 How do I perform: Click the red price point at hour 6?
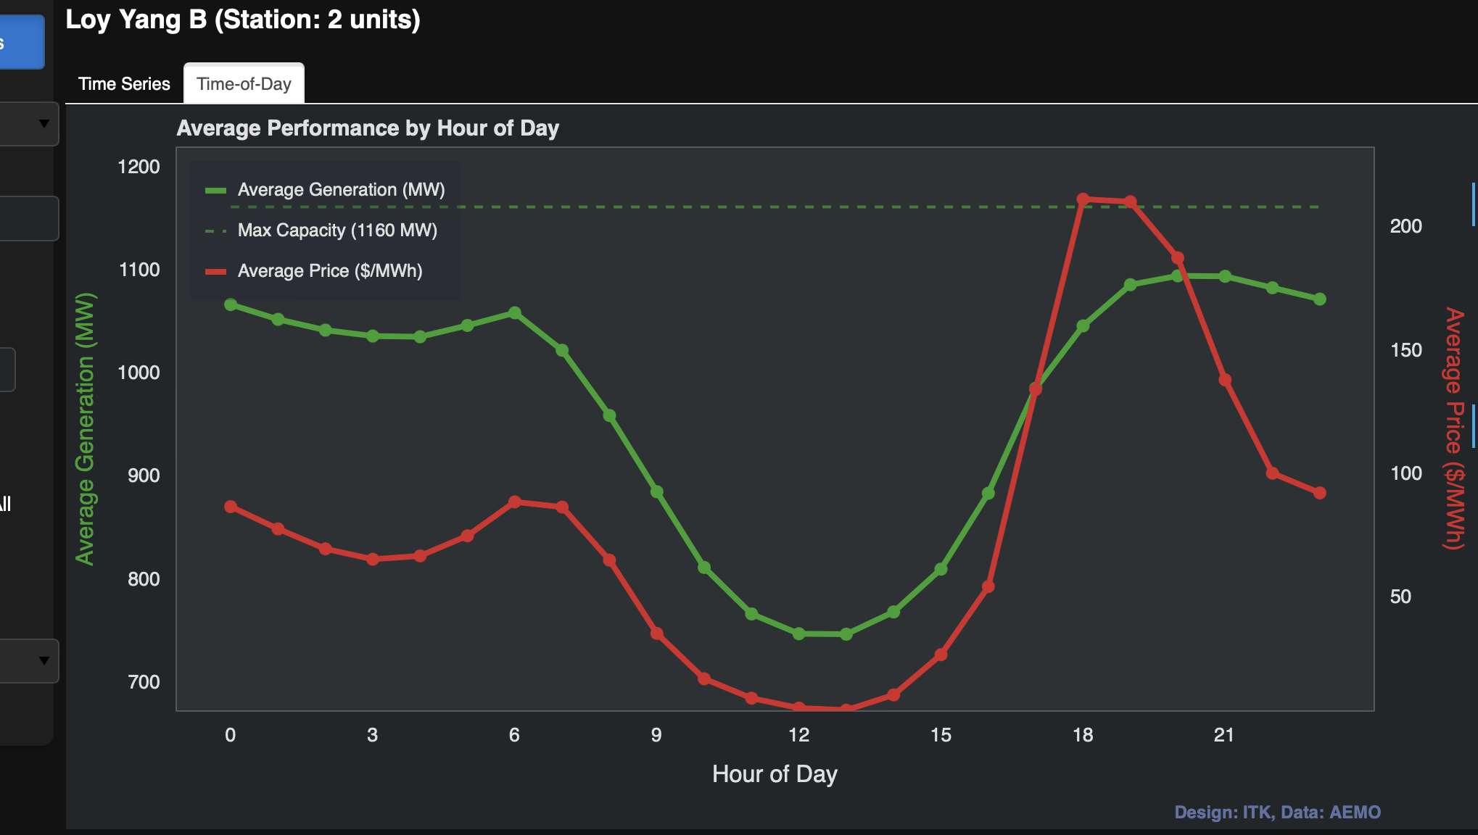515,502
